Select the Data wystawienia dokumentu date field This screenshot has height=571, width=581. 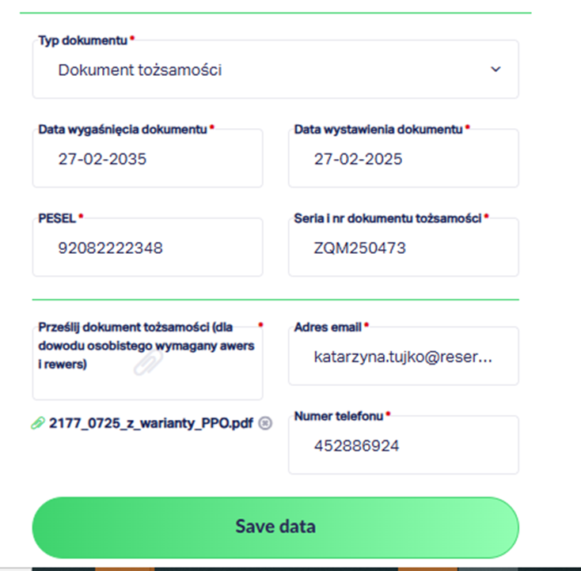(403, 159)
